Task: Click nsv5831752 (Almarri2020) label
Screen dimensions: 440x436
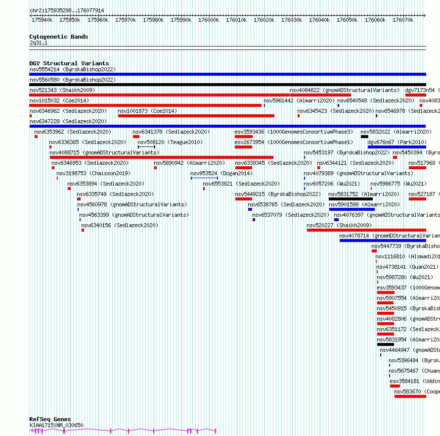Action: pos(364,194)
